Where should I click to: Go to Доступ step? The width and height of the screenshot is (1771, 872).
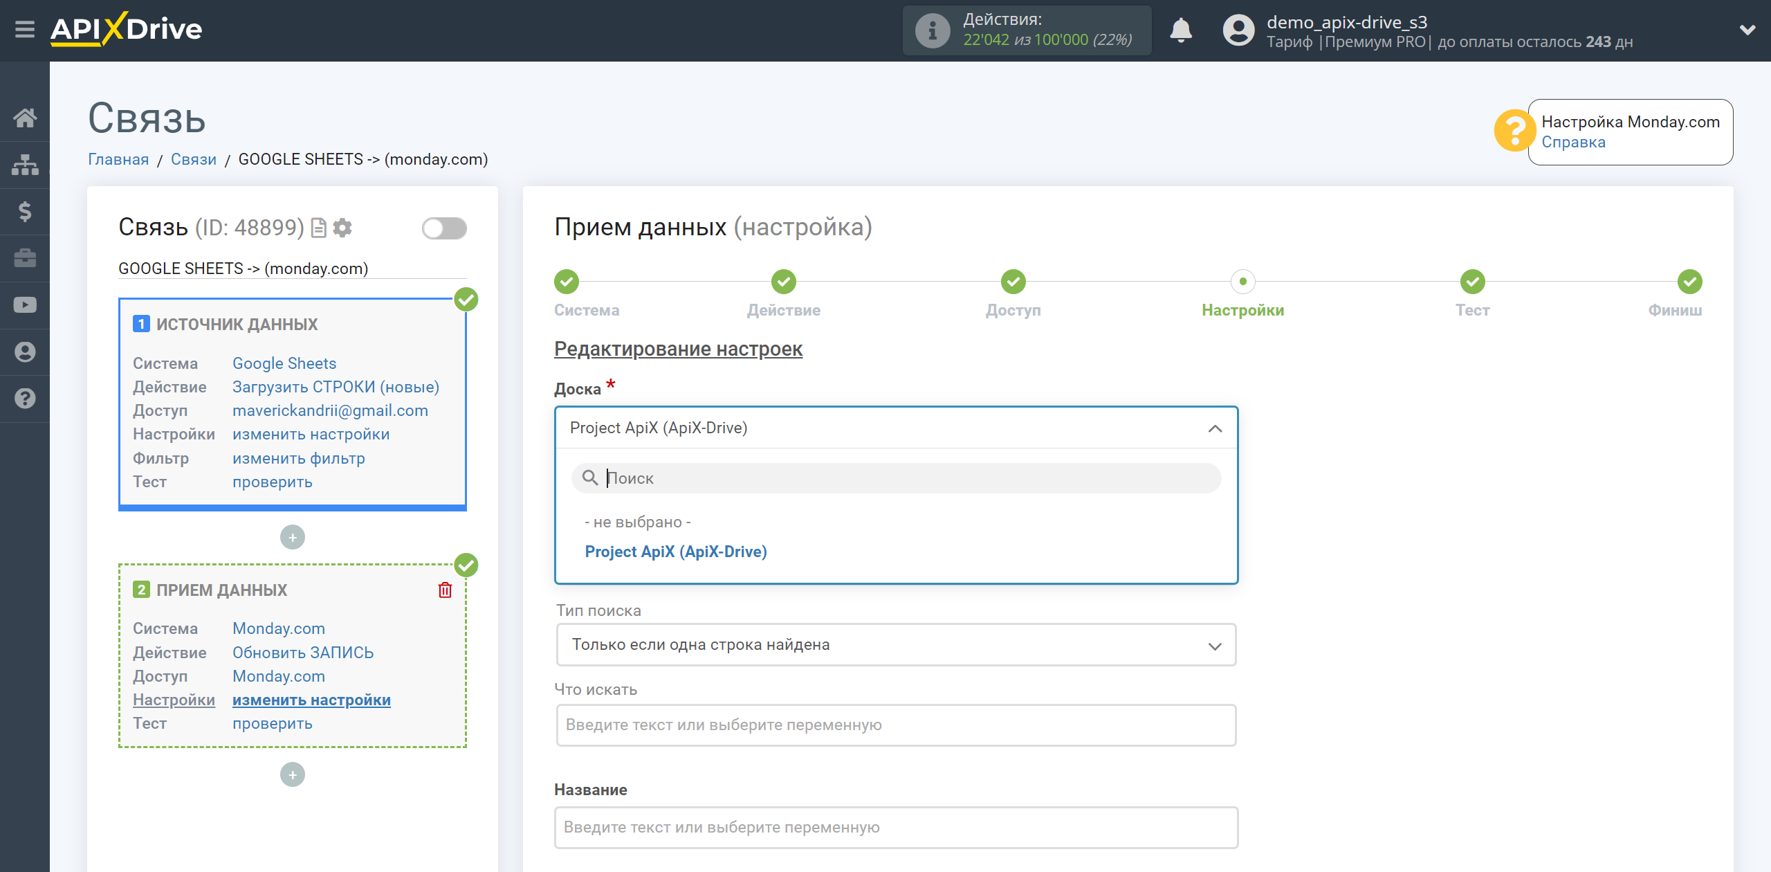pos(1013,282)
